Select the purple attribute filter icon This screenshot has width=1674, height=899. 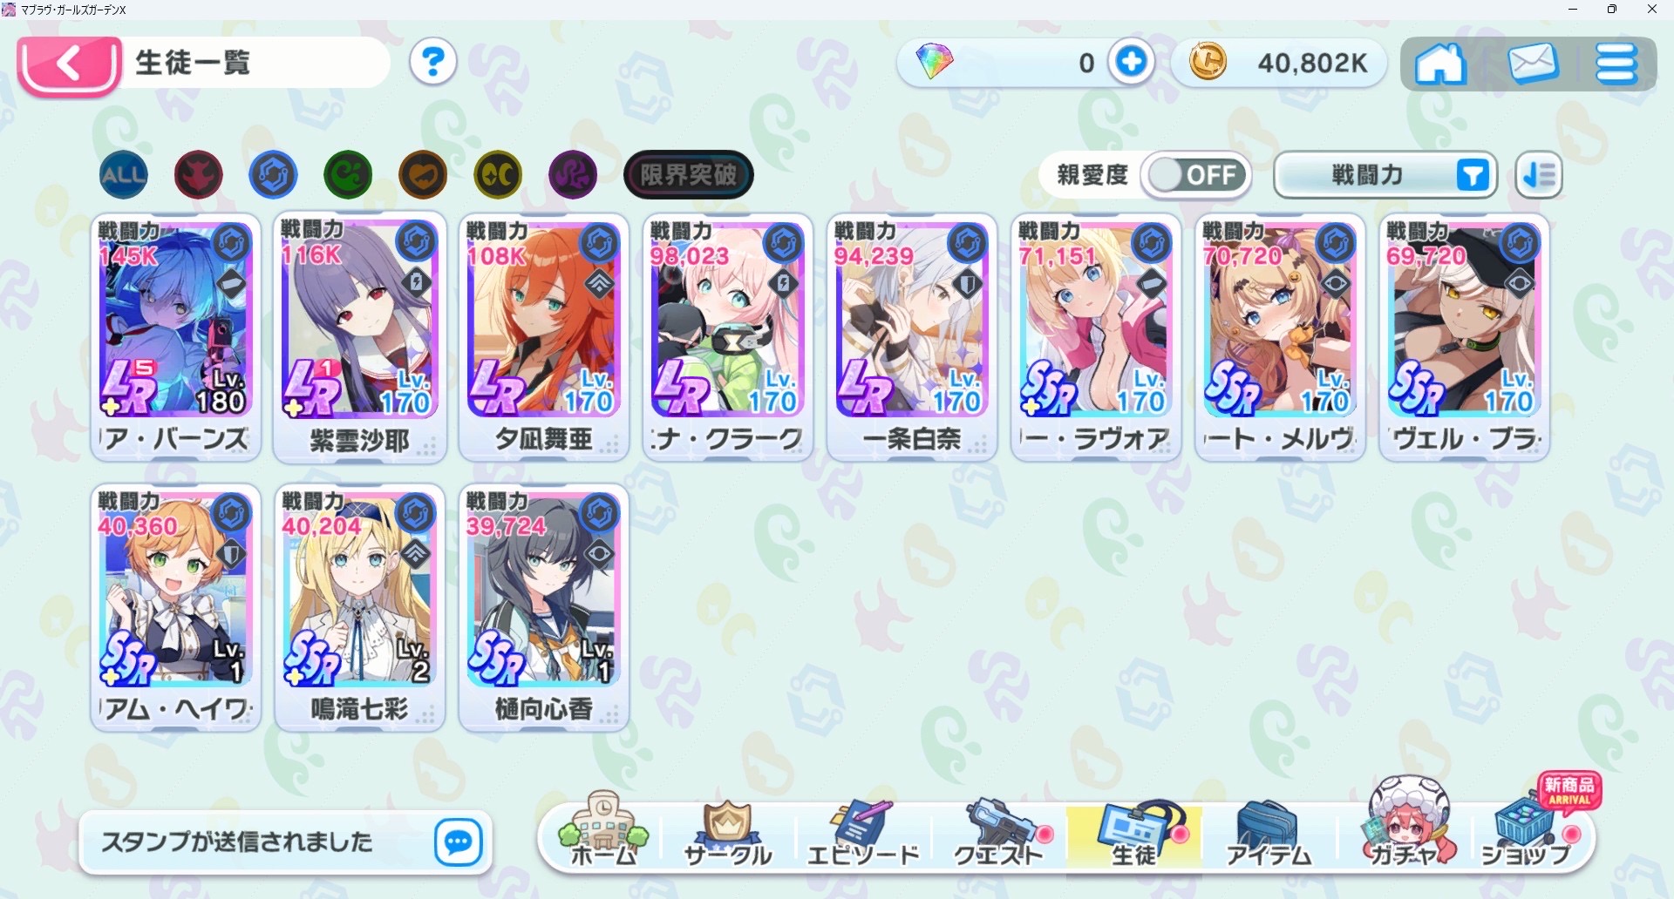coord(573,174)
